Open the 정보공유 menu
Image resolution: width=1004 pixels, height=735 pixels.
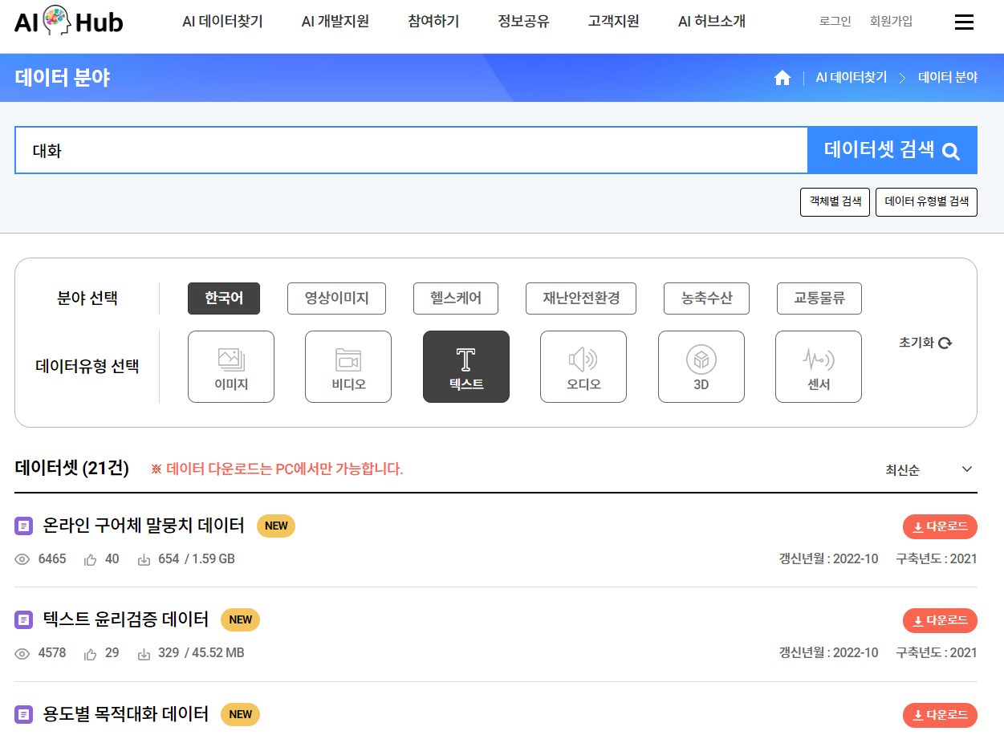click(523, 22)
